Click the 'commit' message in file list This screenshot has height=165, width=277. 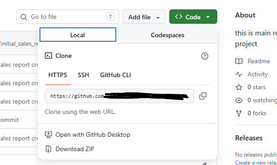coord(9,120)
